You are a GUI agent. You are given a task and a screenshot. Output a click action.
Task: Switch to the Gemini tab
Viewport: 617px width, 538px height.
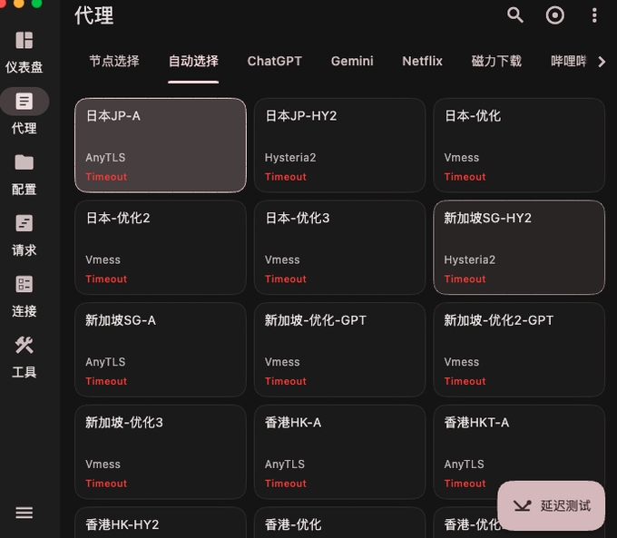click(x=352, y=61)
